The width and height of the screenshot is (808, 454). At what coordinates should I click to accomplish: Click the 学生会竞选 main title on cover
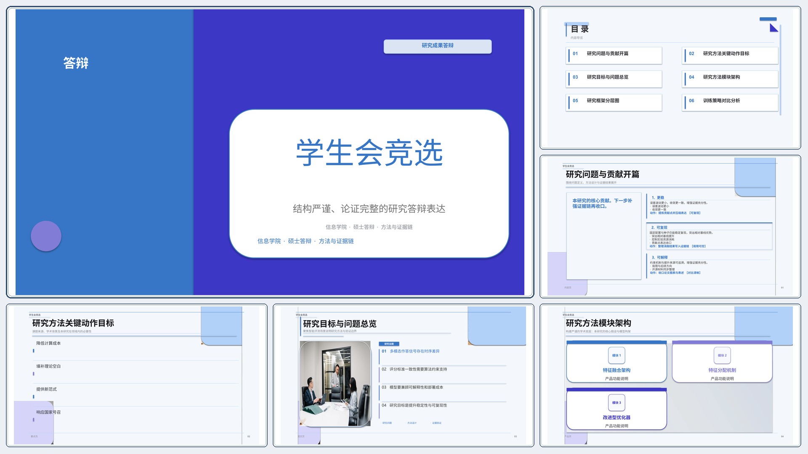point(369,153)
